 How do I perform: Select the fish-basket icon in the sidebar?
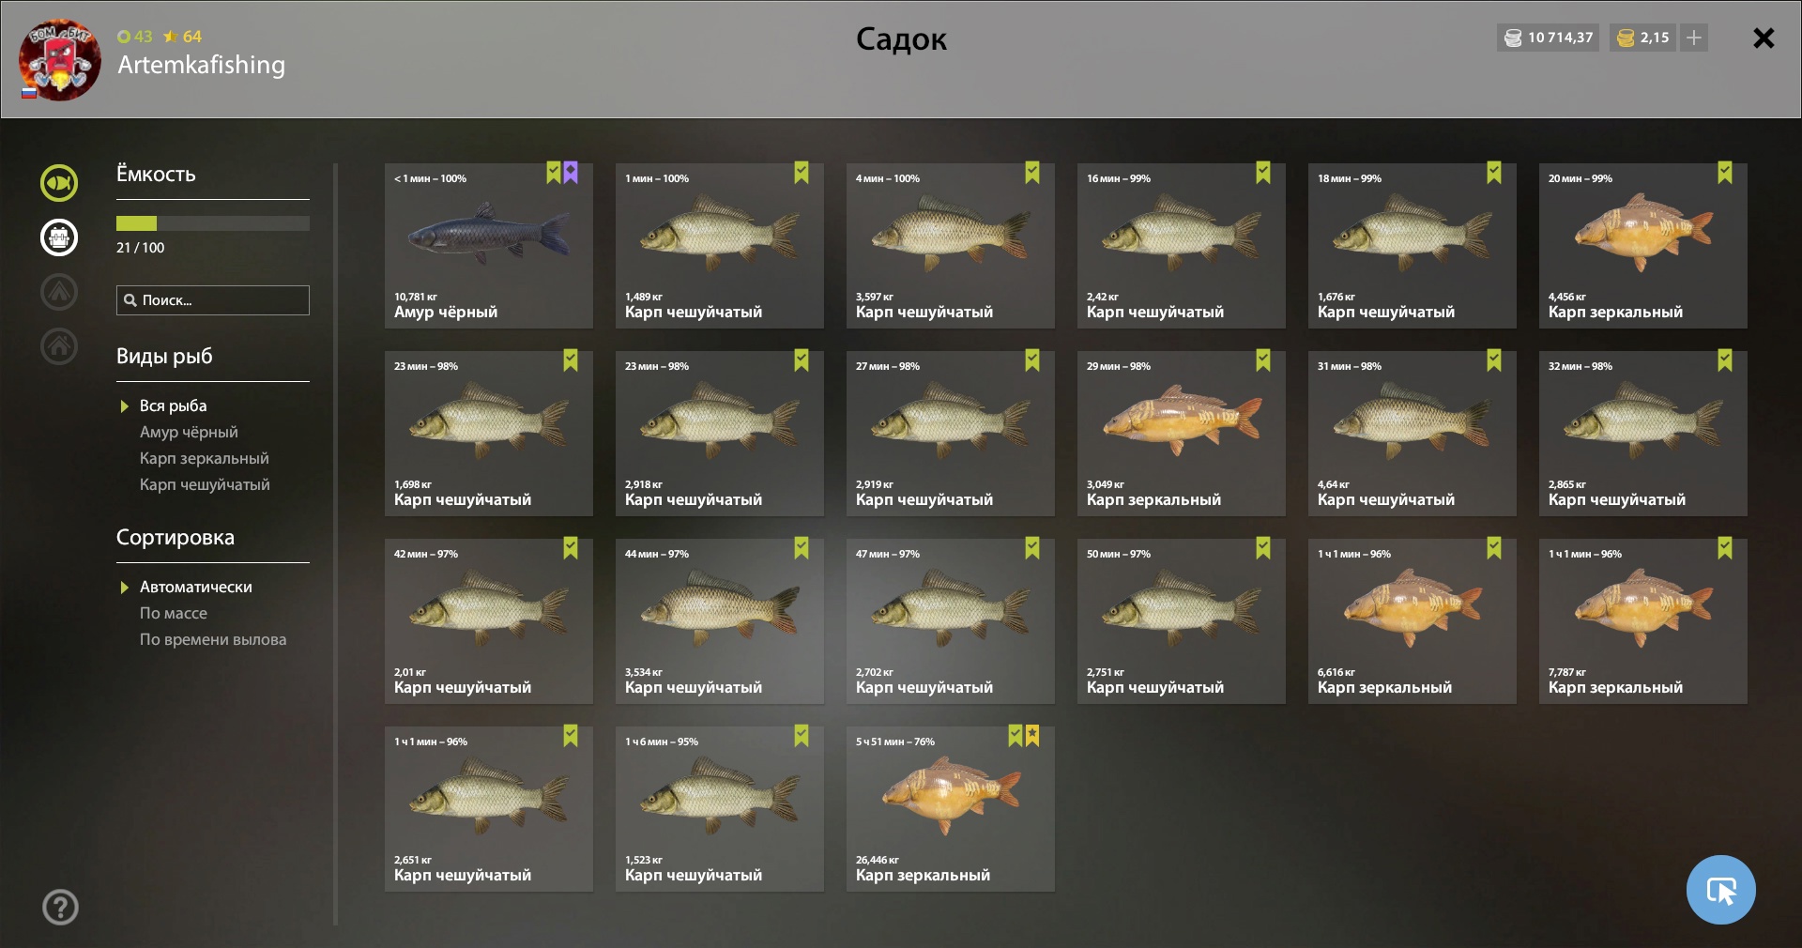pos(59,237)
